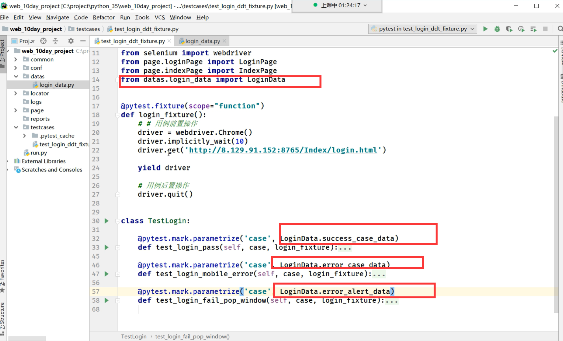Open Search Everywhere magnifier icon
The image size is (563, 341).
click(x=560, y=29)
